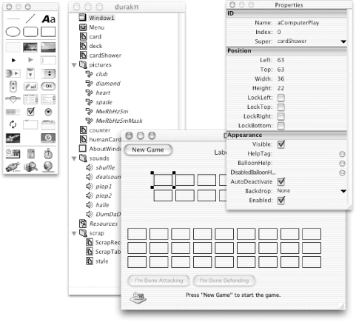Select the card class in project
This screenshot has height=322, width=356.
[95, 37]
